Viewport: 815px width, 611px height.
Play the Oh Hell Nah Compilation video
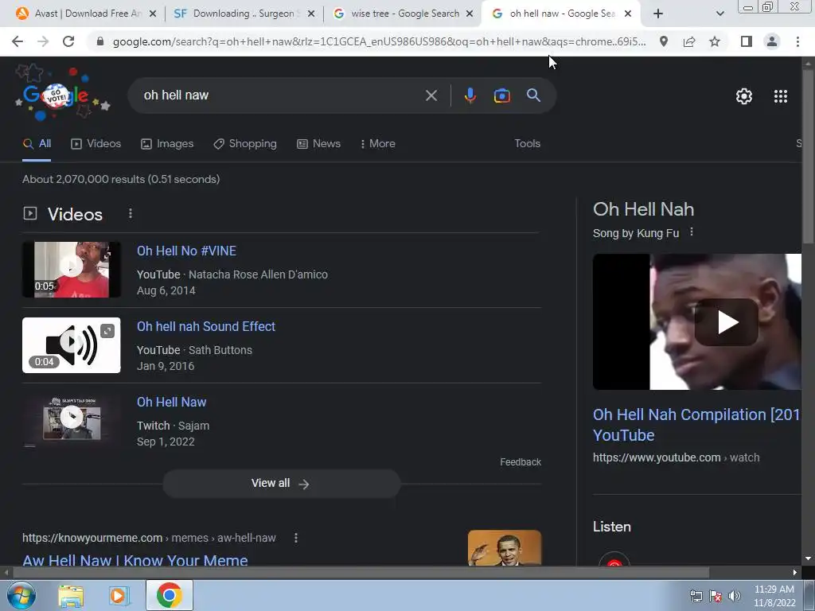click(727, 322)
